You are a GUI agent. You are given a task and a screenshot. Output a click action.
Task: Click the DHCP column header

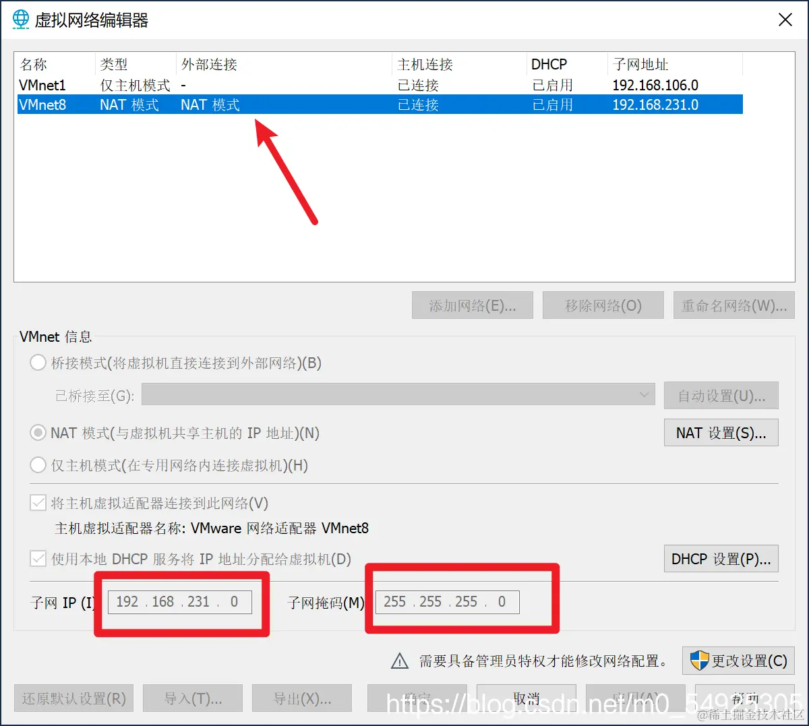click(x=567, y=65)
